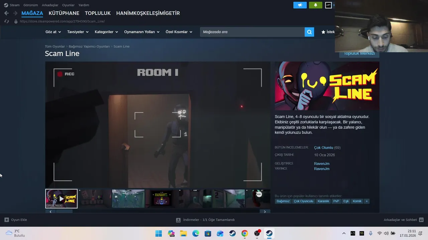Select the Karanlık tag

(x=323, y=201)
